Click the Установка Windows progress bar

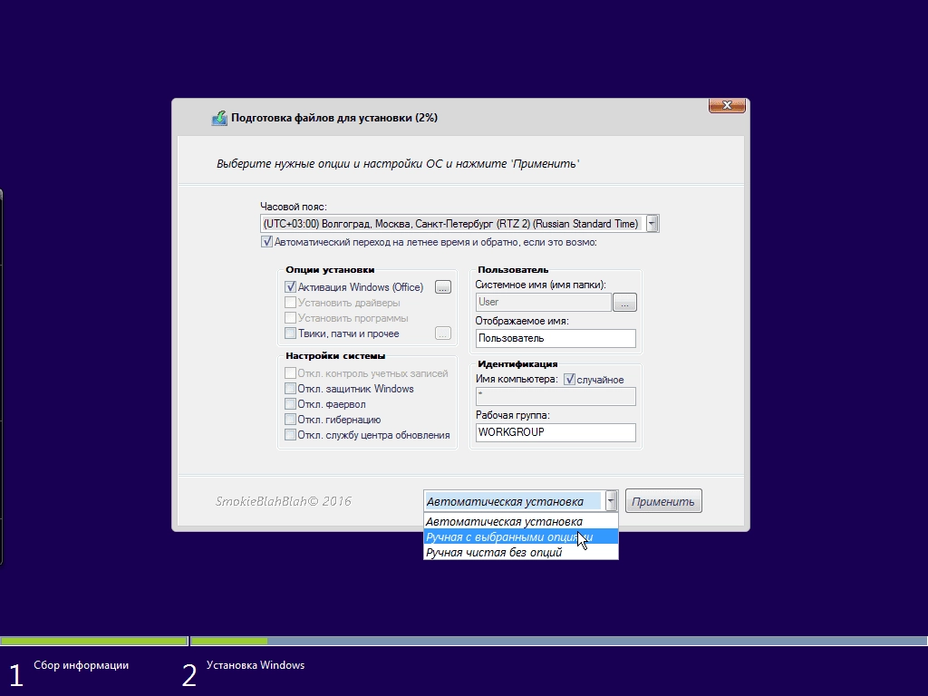pyautogui.click(x=558, y=641)
